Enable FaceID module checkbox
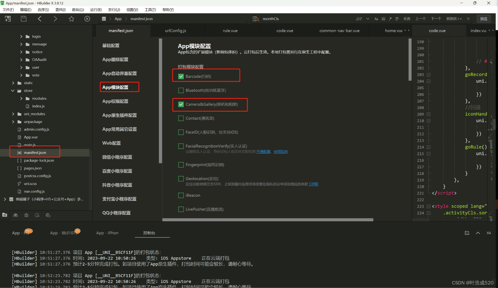Screen dimensions: 498x288 [181, 132]
